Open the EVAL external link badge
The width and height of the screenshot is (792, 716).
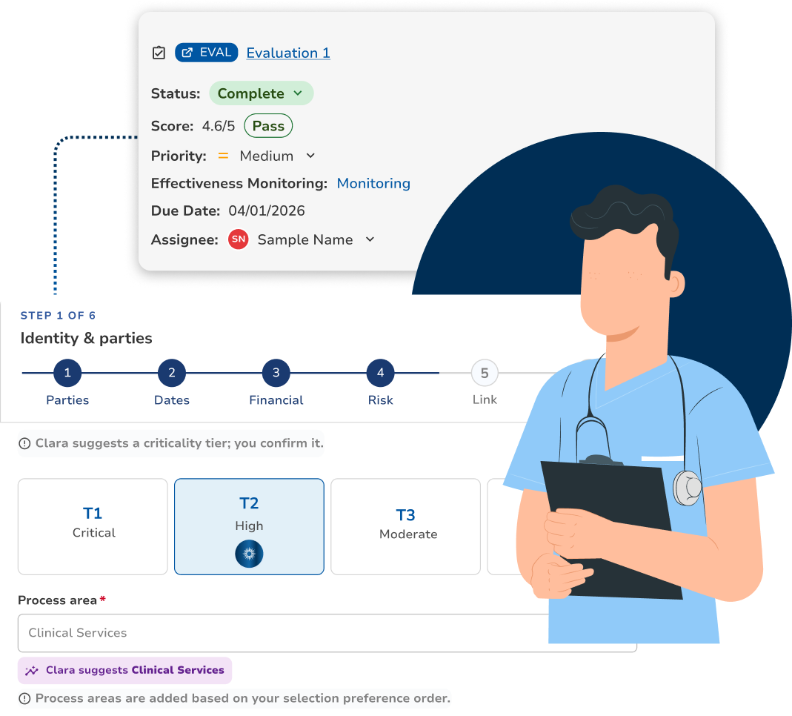206,53
